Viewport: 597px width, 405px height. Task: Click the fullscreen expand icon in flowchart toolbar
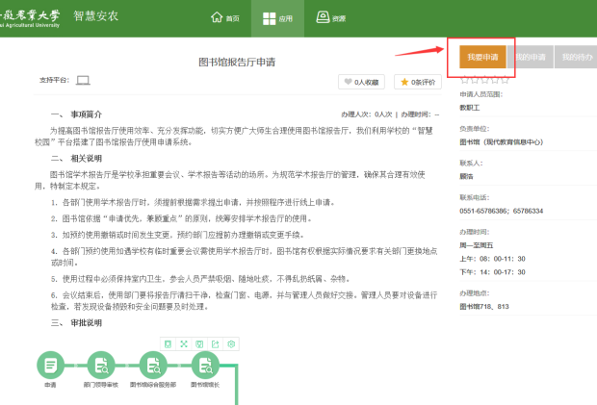point(183,343)
